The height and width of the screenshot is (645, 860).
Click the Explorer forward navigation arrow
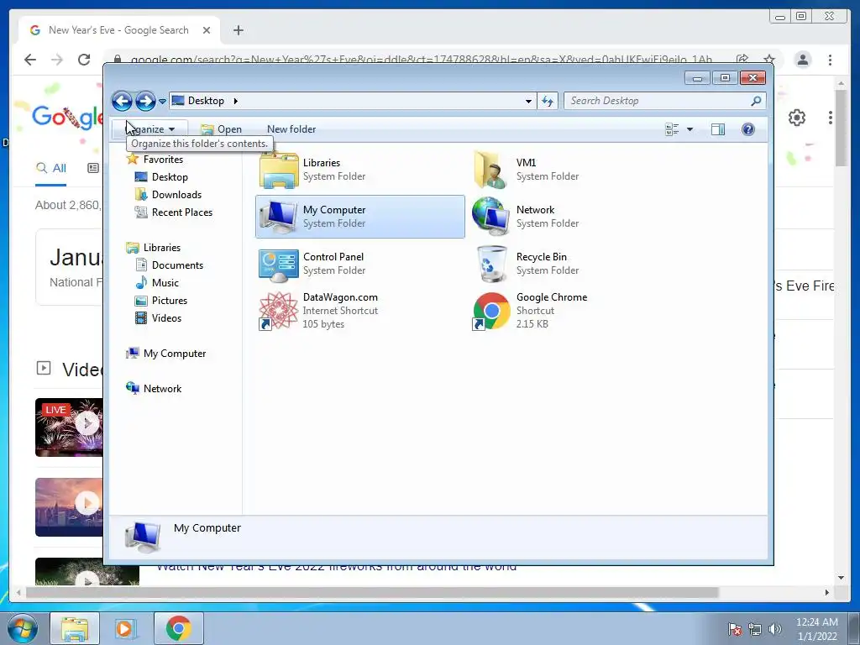pos(145,101)
